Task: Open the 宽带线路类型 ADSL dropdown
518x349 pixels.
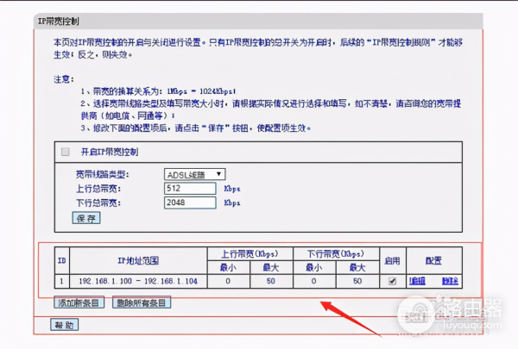Action: coord(194,174)
